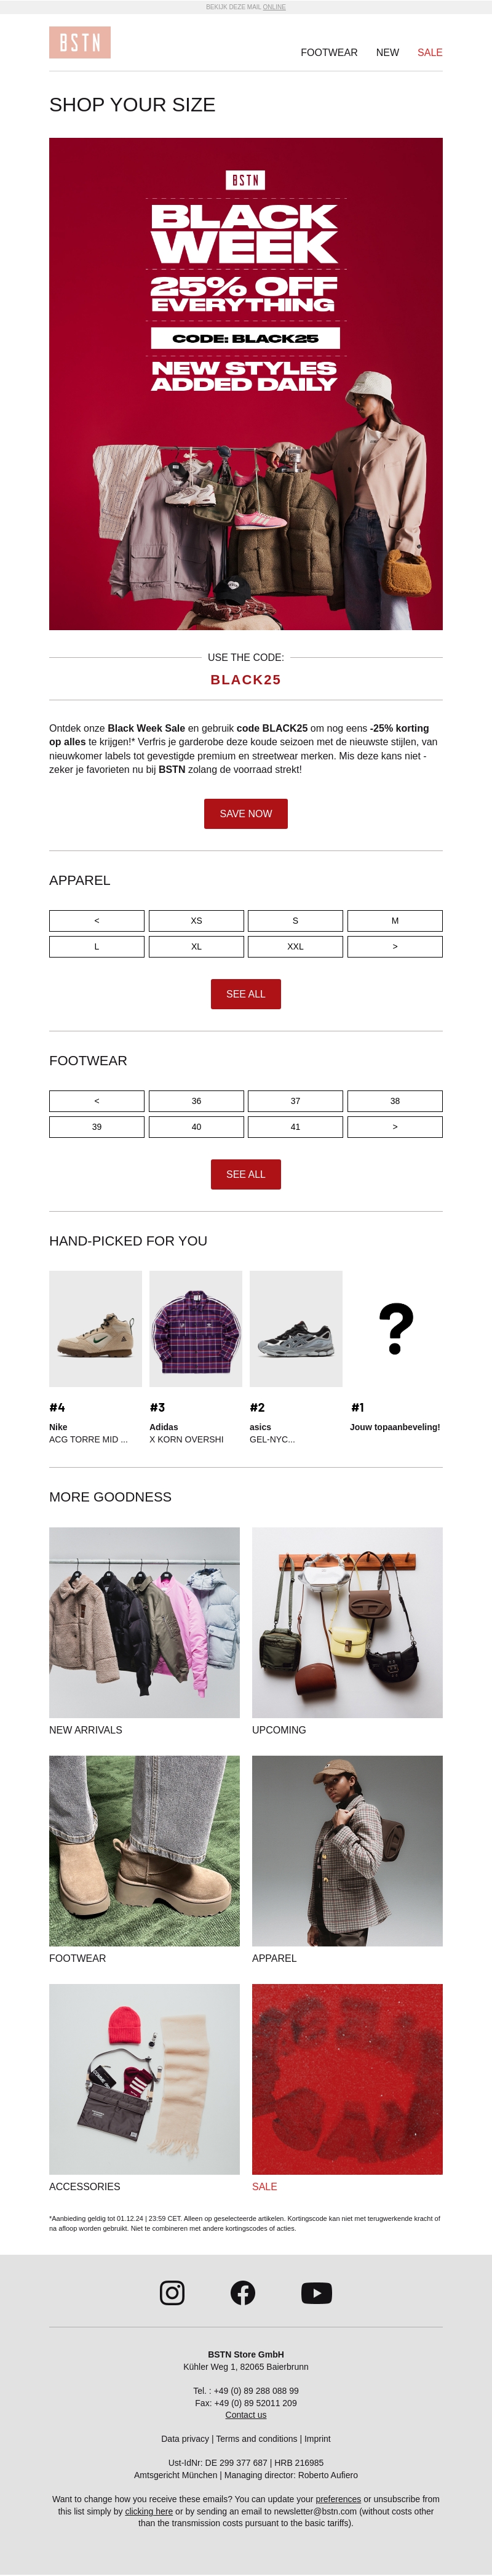
Task: Click the BSTN logo in the header
Action: (80, 43)
